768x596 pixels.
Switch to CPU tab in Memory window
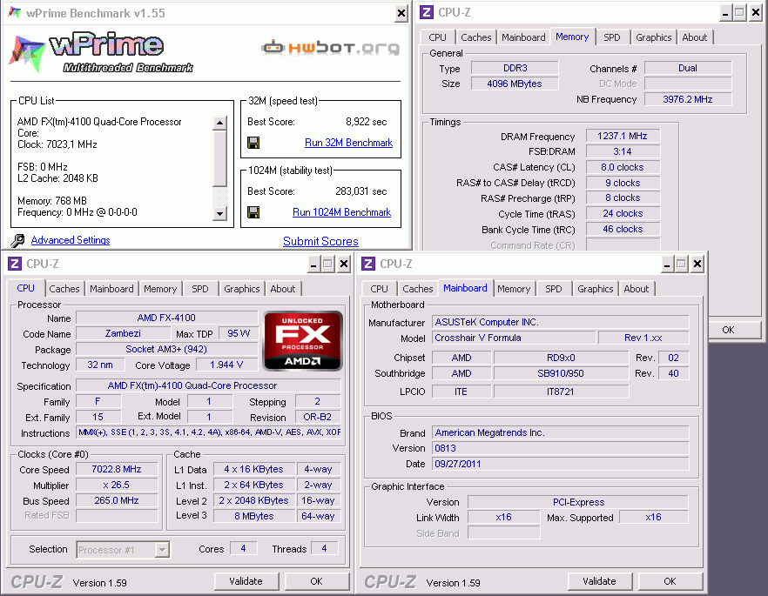(x=437, y=37)
